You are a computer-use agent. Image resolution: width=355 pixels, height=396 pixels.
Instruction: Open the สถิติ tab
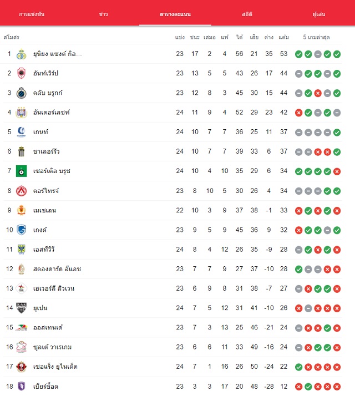coord(247,14)
